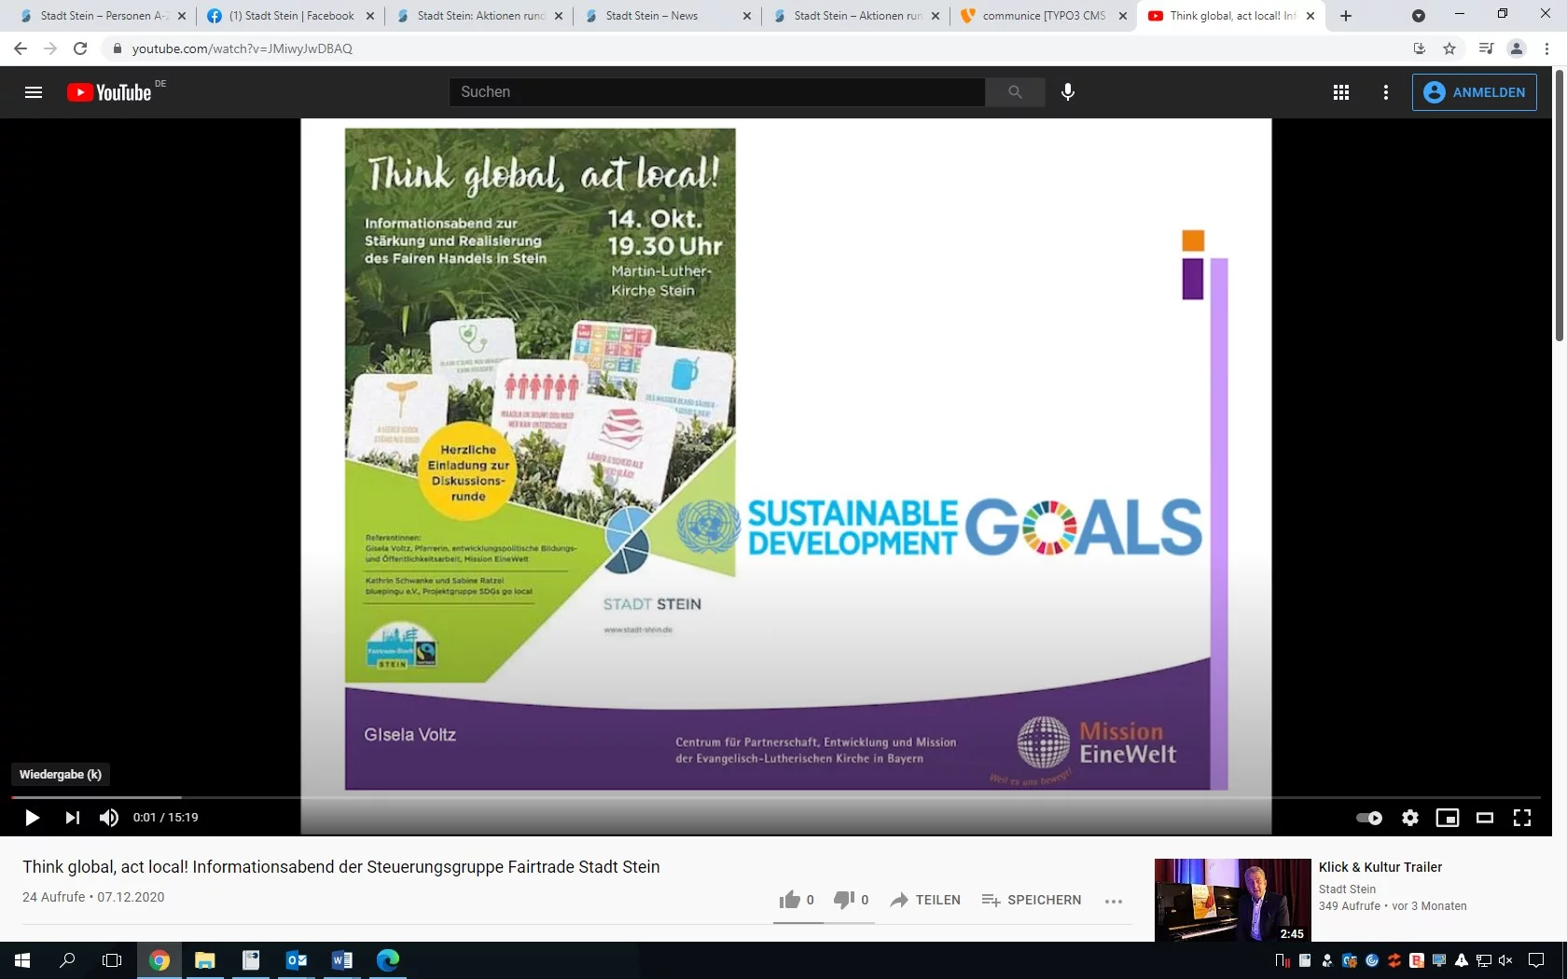Open the Klick & Kultur Trailer title

coord(1380,867)
